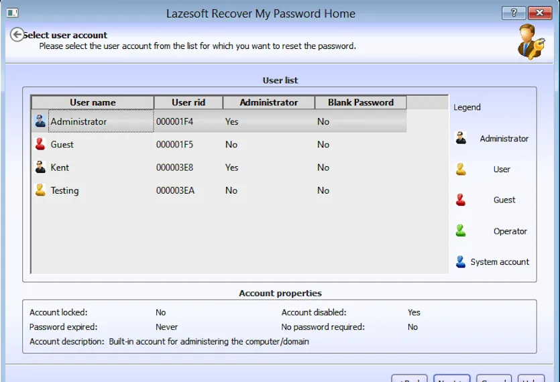This screenshot has height=382, width=560.
Task: Close the Lazesoft Recover My Password window
Action: click(540, 13)
